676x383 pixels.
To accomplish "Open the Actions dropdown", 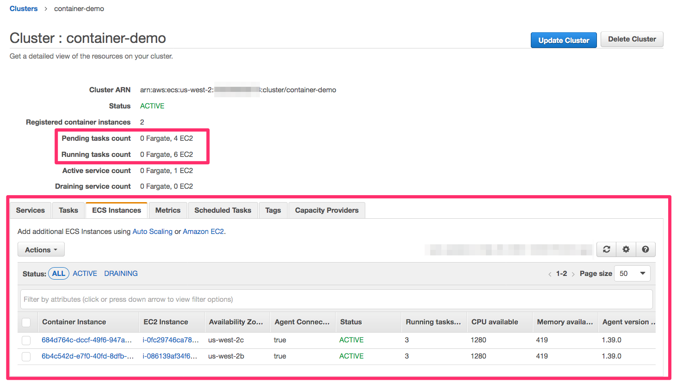I will point(41,250).
